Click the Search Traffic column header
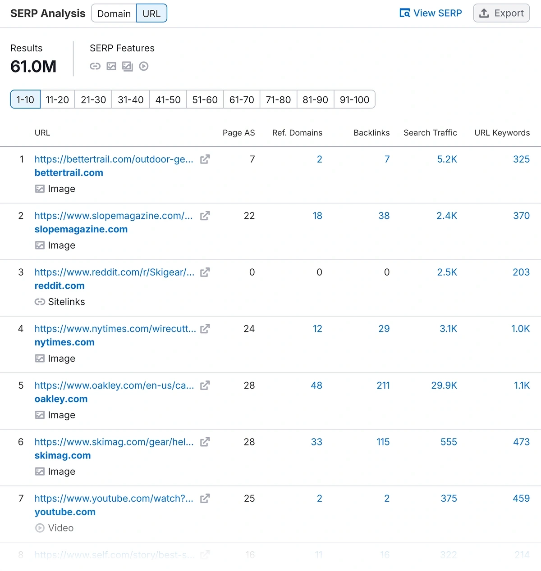This screenshot has height=571, width=541. pyautogui.click(x=430, y=133)
